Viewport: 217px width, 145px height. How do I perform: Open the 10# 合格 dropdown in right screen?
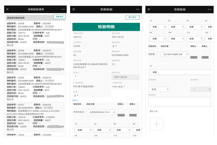[x=176, y=39]
